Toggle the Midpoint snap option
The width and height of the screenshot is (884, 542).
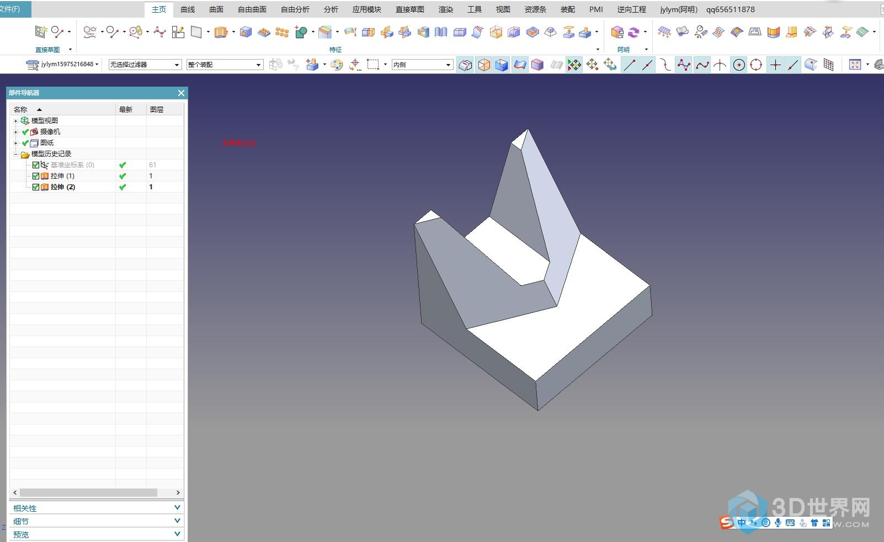click(647, 65)
